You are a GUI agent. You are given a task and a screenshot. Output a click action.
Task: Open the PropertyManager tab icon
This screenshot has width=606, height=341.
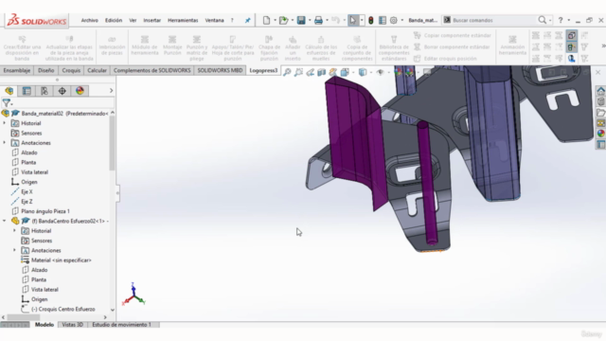coord(27,91)
